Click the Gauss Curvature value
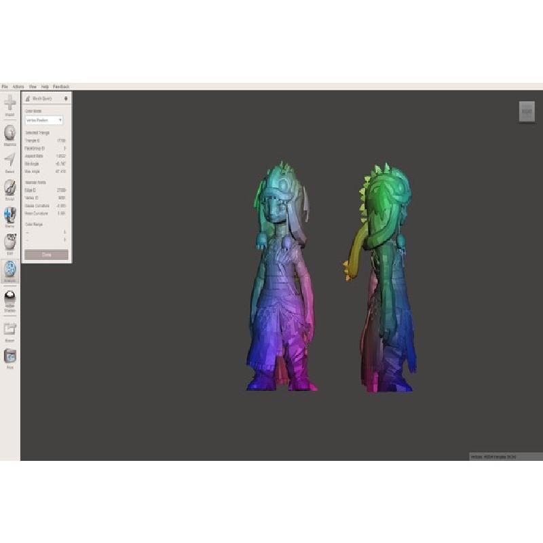The image size is (543, 543). (x=61, y=206)
